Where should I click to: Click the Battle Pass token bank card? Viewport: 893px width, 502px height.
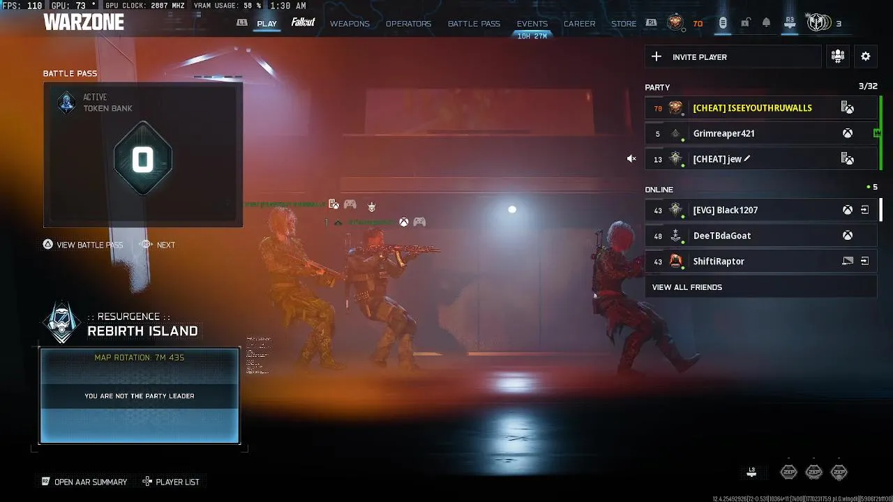click(x=143, y=155)
